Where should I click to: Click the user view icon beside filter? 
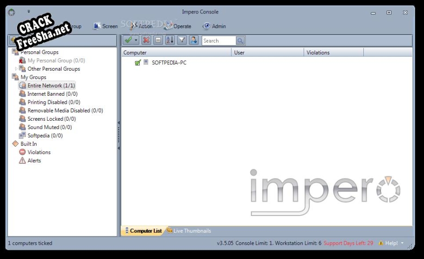pos(193,41)
